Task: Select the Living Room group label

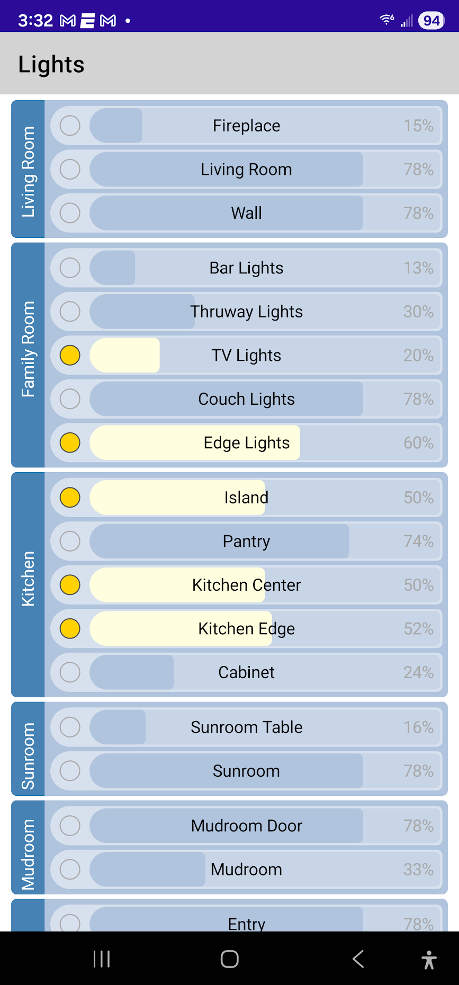Action: (28, 170)
